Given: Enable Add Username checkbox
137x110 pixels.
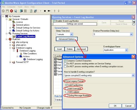Looking at the screenshot, I should (x=66, y=89).
